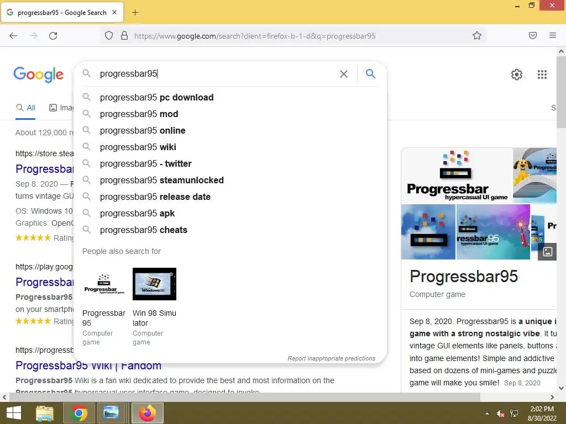Click the Progressbar95 knowledge panel title
The image size is (566, 424).
(464, 277)
